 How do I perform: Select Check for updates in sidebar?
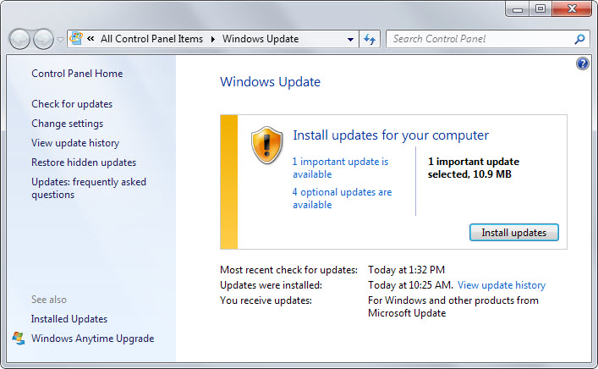72,104
